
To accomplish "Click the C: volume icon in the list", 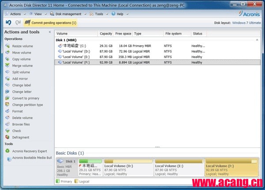I will (x=60, y=46).
